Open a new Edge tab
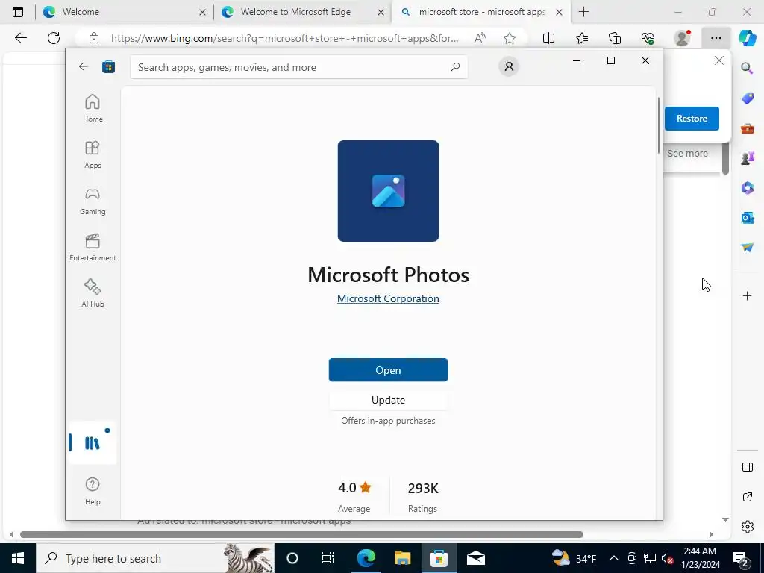Viewport: 764px width, 573px height. click(583, 12)
